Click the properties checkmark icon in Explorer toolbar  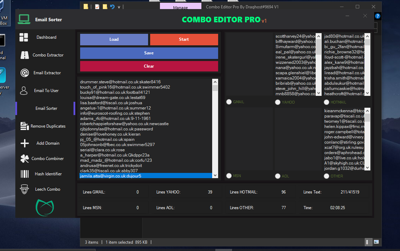97,7
